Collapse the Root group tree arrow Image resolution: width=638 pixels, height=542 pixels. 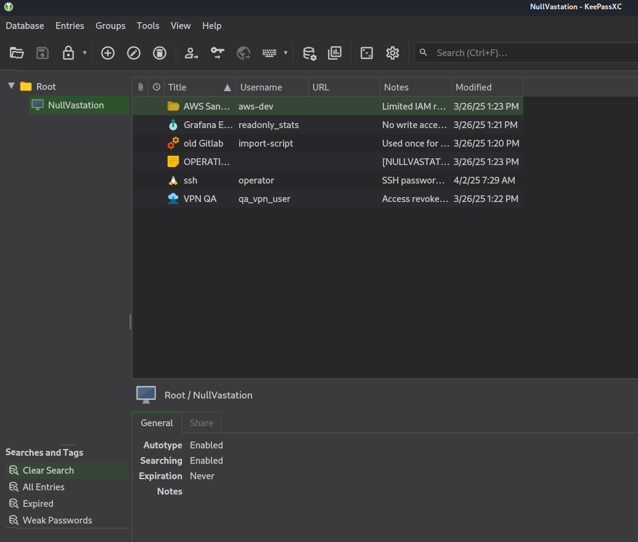pos(11,86)
